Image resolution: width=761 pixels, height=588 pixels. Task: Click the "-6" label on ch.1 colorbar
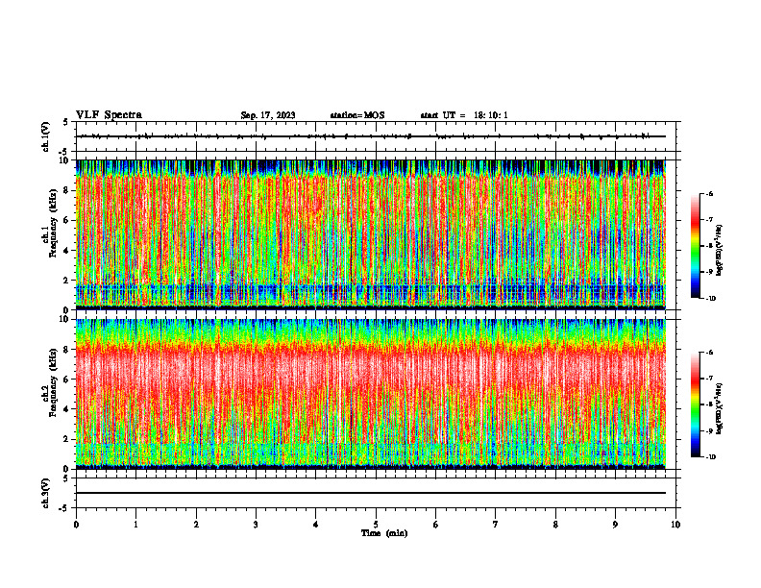coord(709,194)
